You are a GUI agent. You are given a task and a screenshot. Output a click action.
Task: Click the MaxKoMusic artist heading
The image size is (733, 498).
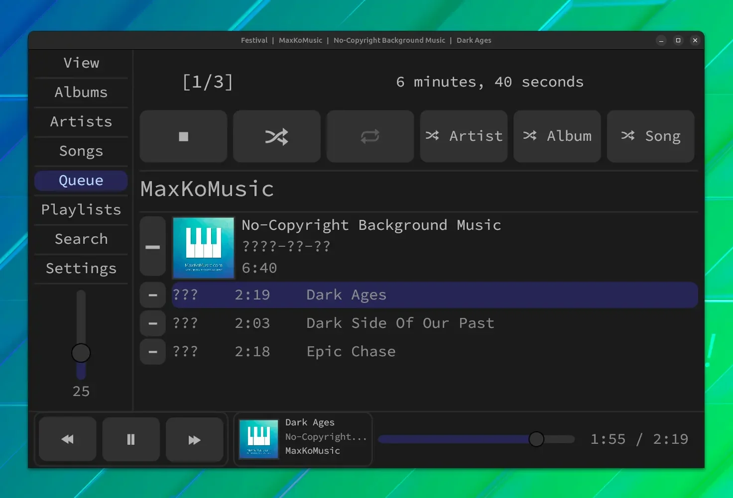point(207,189)
